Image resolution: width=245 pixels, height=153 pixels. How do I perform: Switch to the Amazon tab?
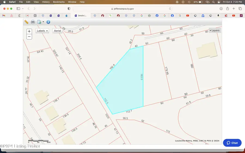218,15
